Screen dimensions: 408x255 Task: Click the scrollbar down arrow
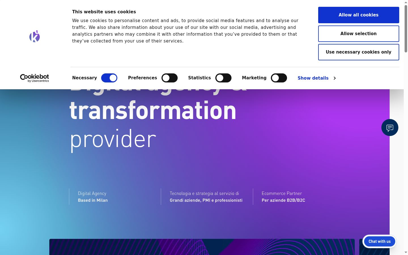coord(406,252)
